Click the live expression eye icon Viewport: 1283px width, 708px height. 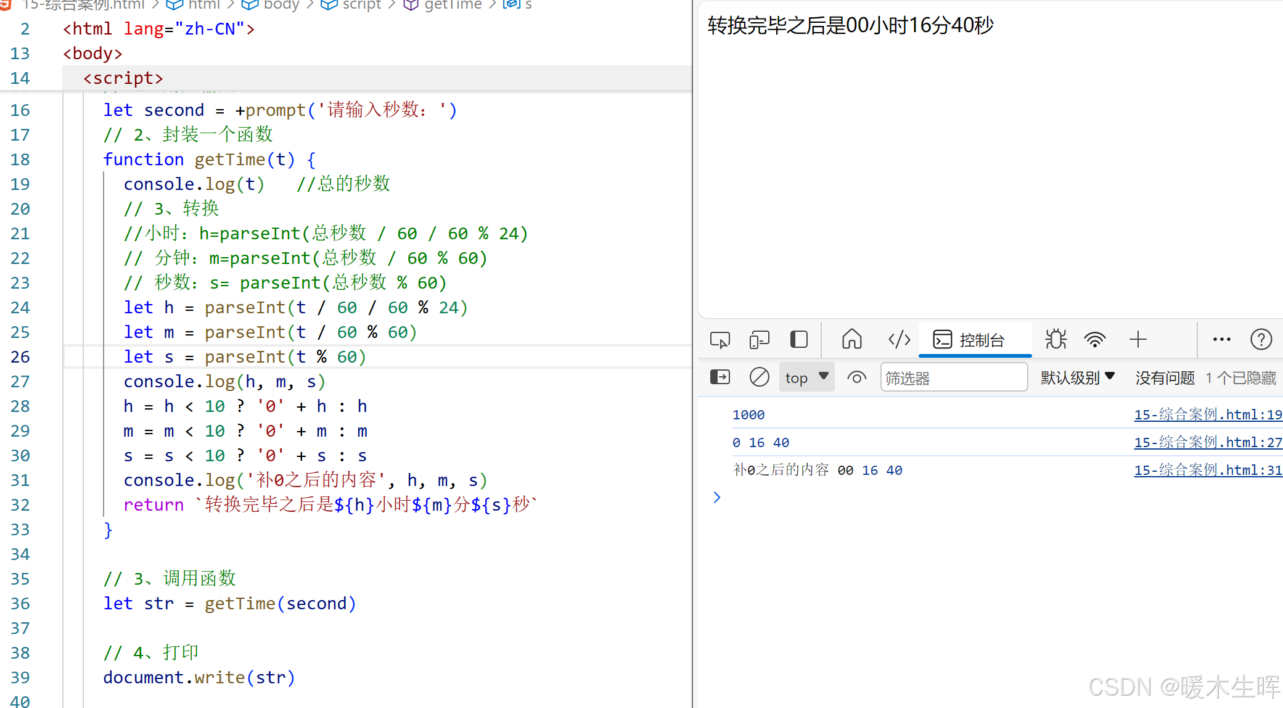tap(856, 377)
